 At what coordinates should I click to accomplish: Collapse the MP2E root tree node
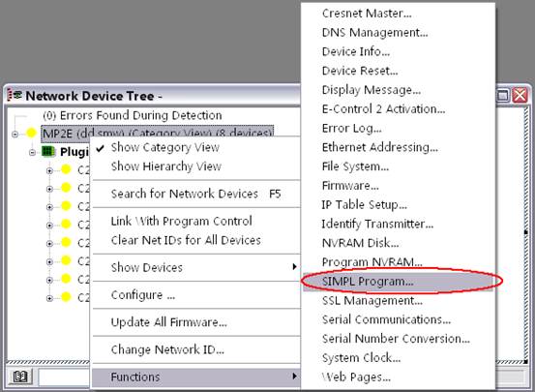pyautogui.click(x=15, y=134)
